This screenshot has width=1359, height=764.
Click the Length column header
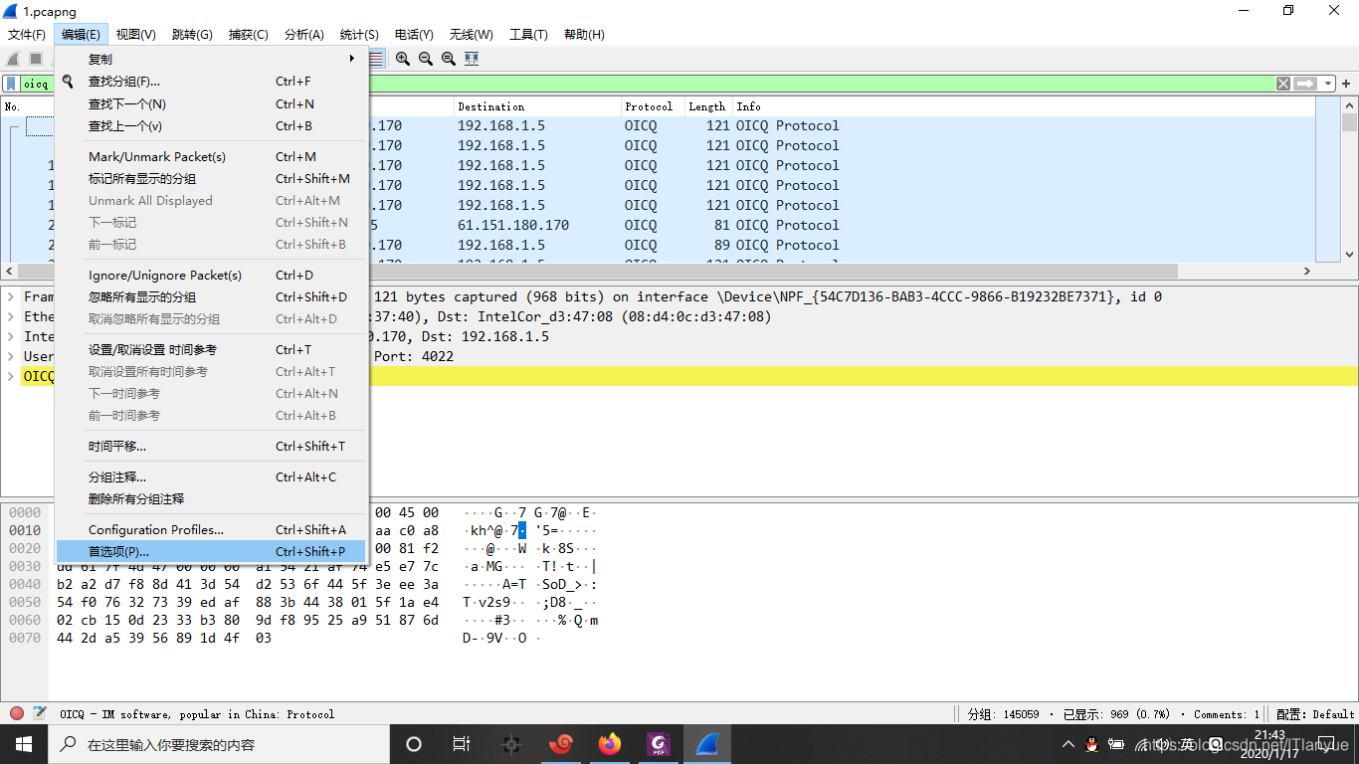click(708, 106)
